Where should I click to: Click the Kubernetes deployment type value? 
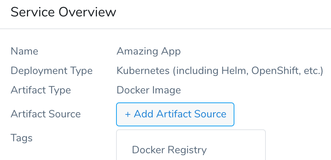click(220, 71)
